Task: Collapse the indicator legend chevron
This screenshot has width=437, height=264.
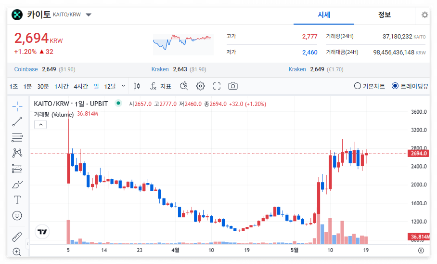Action: tap(40, 124)
